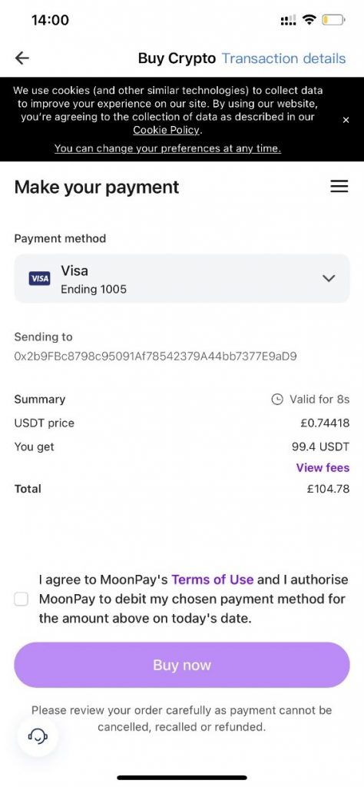The image size is (364, 787).
Task: Click the Buy now button
Action: 181,665
